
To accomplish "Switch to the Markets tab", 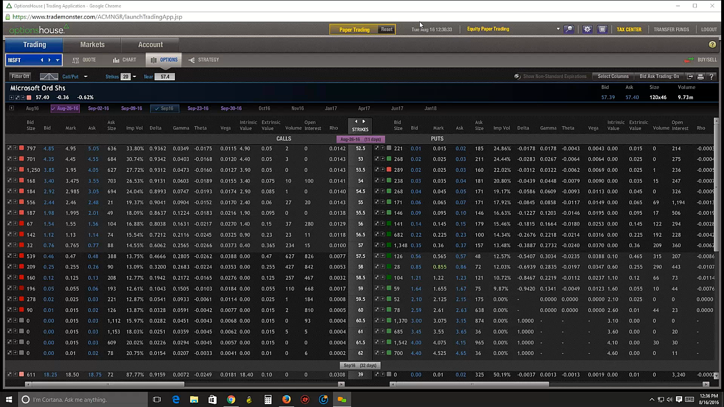I will 92,45.
